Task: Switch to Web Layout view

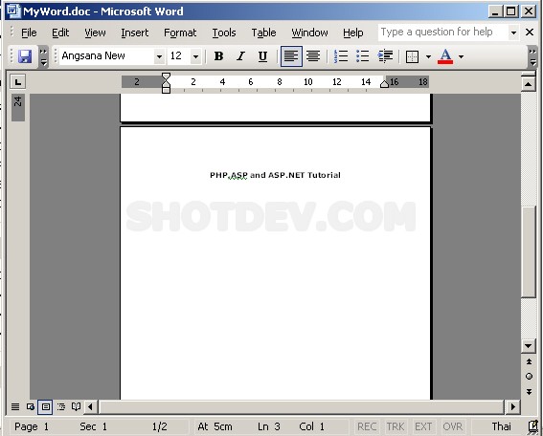Action: [x=30, y=406]
